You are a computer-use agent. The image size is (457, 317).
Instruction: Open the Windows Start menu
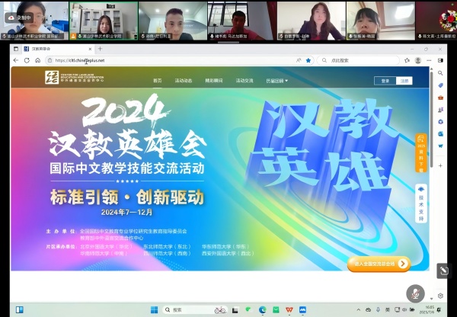pyautogui.click(x=154, y=309)
